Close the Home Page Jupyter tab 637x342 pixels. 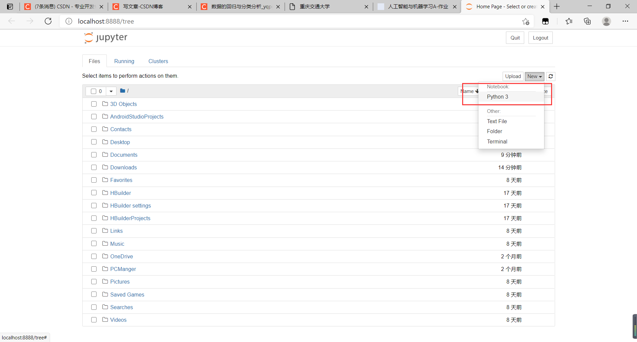pyautogui.click(x=542, y=7)
